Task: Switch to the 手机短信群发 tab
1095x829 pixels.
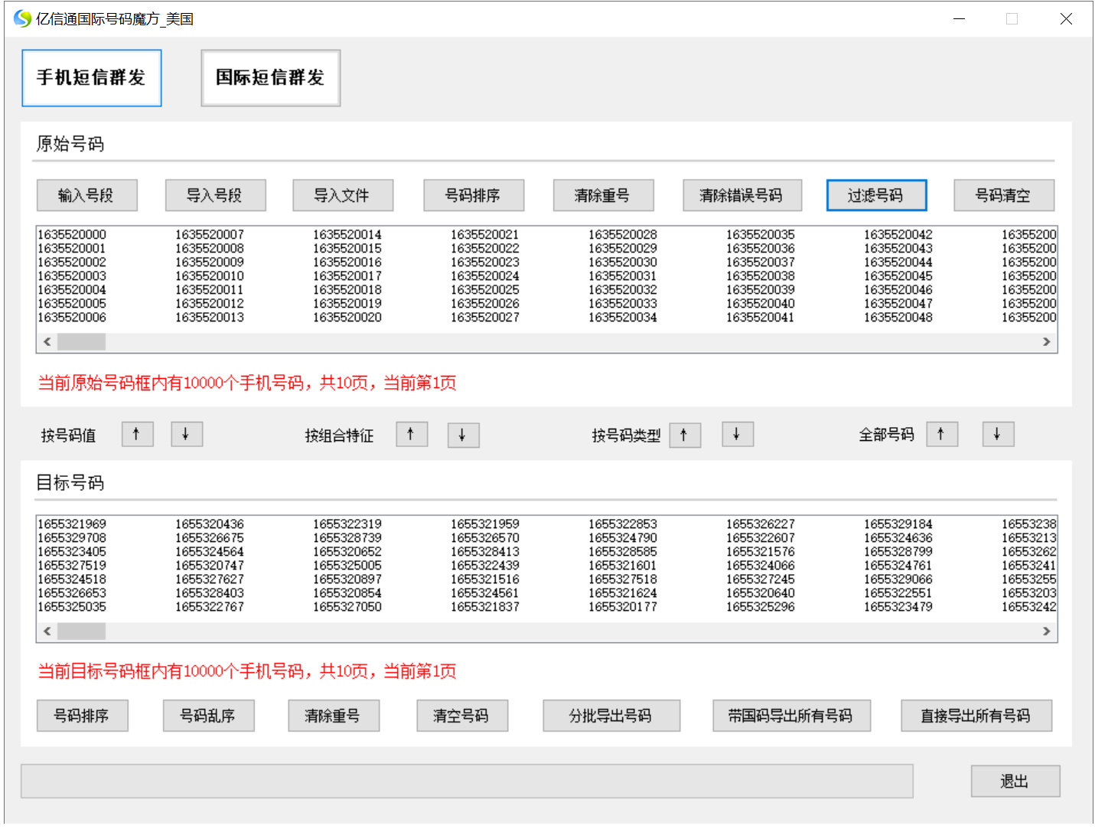Action: 92,78
